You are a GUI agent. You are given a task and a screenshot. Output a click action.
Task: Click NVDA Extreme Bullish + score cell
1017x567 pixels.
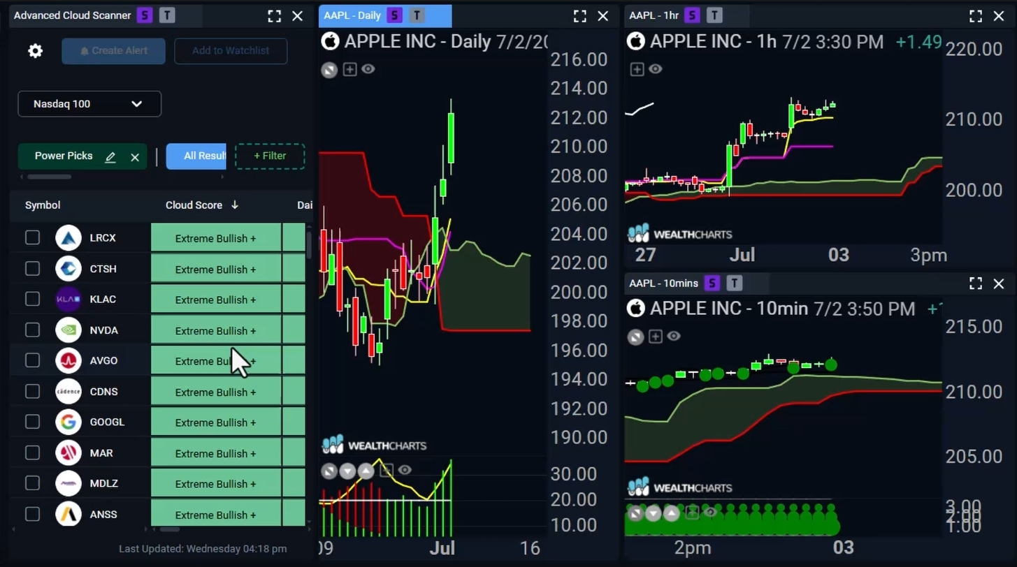click(216, 330)
